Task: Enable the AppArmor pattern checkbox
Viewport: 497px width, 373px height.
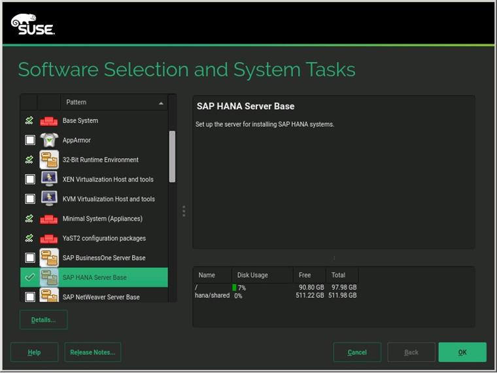Action: [30, 140]
